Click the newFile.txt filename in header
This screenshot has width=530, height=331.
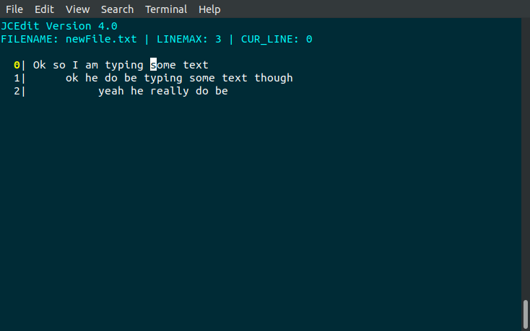pyautogui.click(x=101, y=39)
